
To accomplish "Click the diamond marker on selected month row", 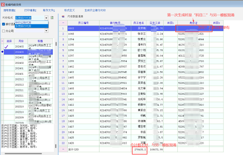I will tap(2, 52).
